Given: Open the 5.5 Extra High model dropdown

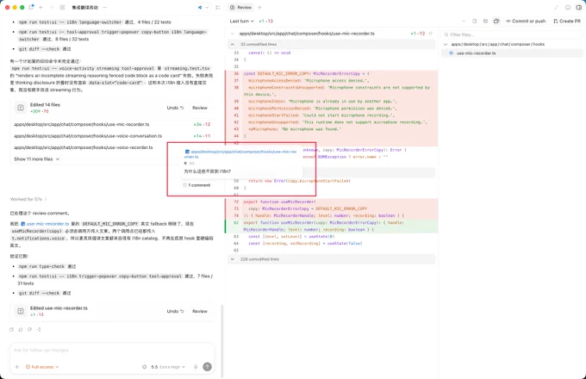Looking at the screenshot, I should [168, 367].
